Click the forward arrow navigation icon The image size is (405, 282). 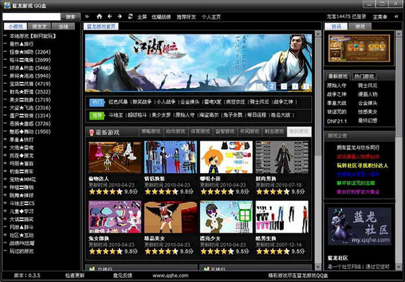point(120,16)
